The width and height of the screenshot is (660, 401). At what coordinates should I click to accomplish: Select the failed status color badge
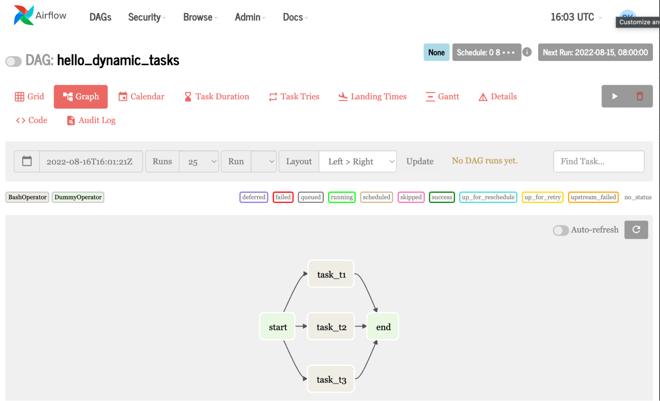click(283, 197)
